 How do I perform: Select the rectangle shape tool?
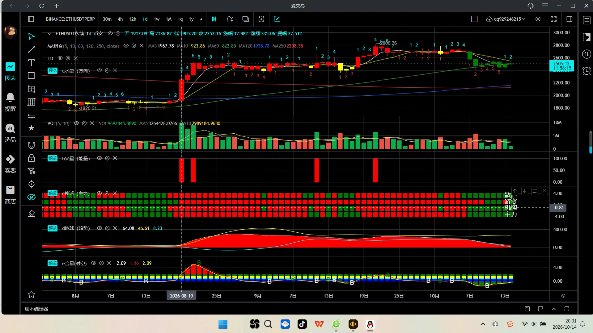[31, 76]
